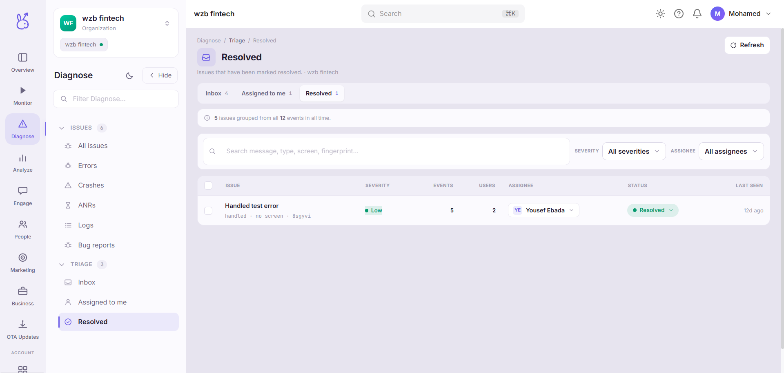Click the global Search bar
Image resolution: width=784 pixels, height=373 pixels.
pos(443,14)
